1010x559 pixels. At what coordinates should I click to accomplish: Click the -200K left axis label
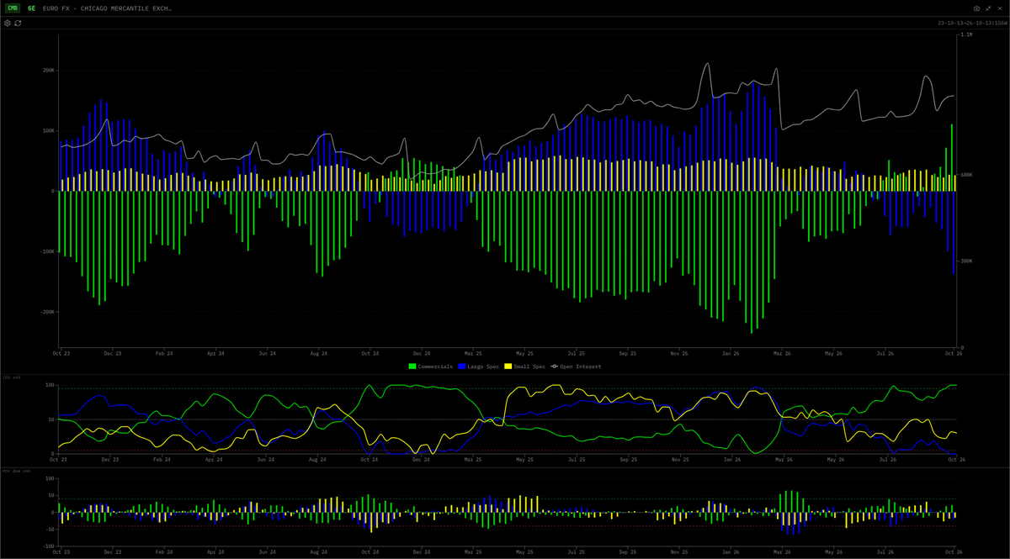coord(48,312)
